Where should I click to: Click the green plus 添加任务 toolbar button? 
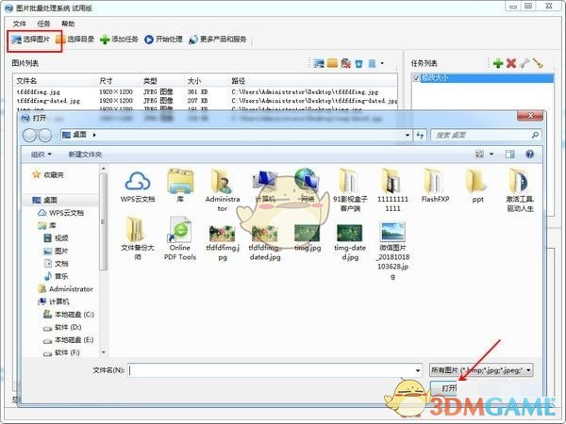click(x=119, y=40)
